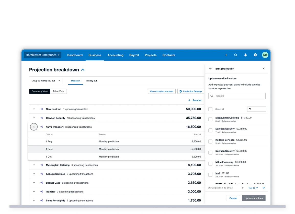The image size is (295, 214).
Task: Expand the Transfer row
Action: (x=34, y=192)
